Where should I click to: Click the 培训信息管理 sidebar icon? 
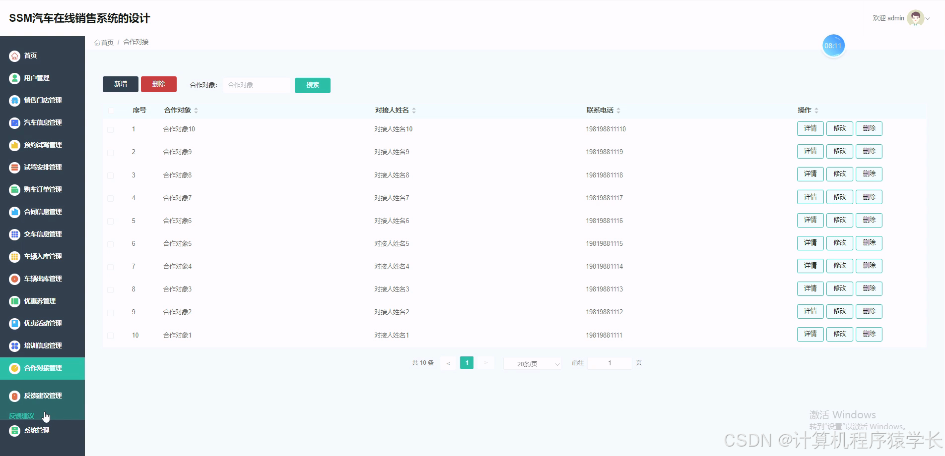tap(14, 346)
